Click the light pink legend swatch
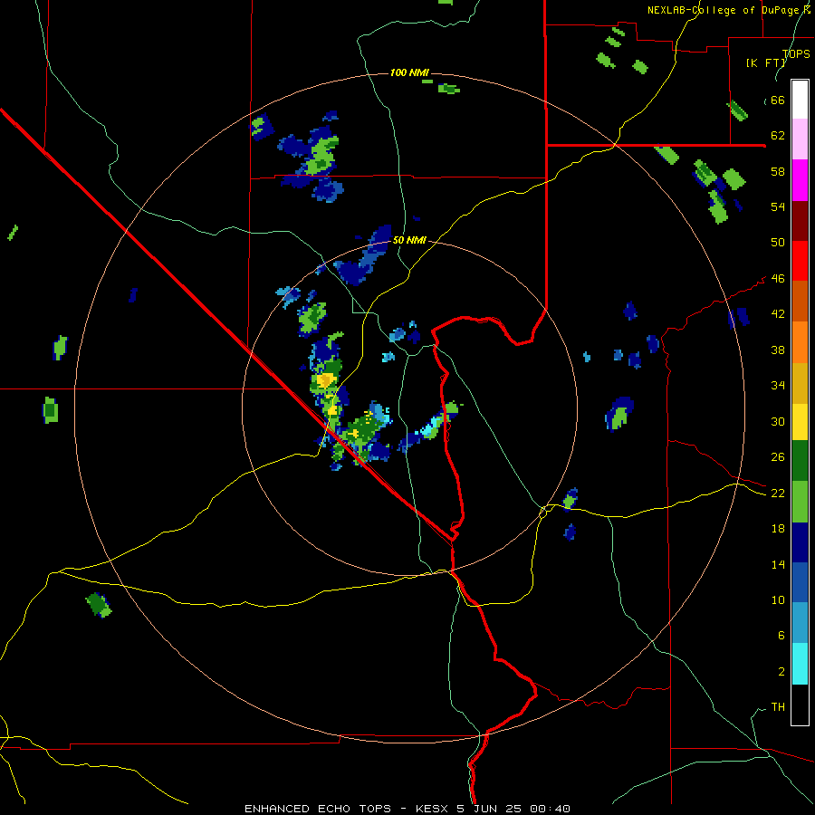The image size is (815, 815). (x=800, y=139)
